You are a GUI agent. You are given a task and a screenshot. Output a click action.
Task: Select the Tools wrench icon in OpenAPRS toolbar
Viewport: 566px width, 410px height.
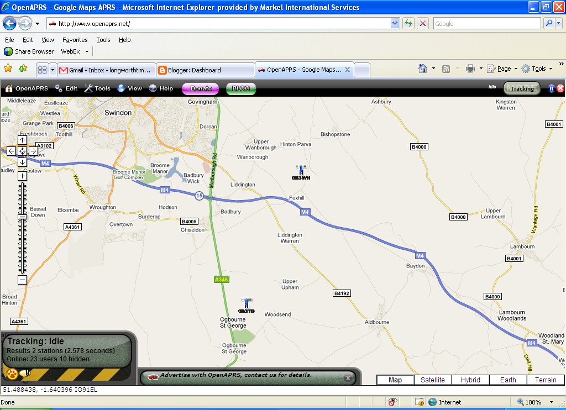(x=88, y=88)
